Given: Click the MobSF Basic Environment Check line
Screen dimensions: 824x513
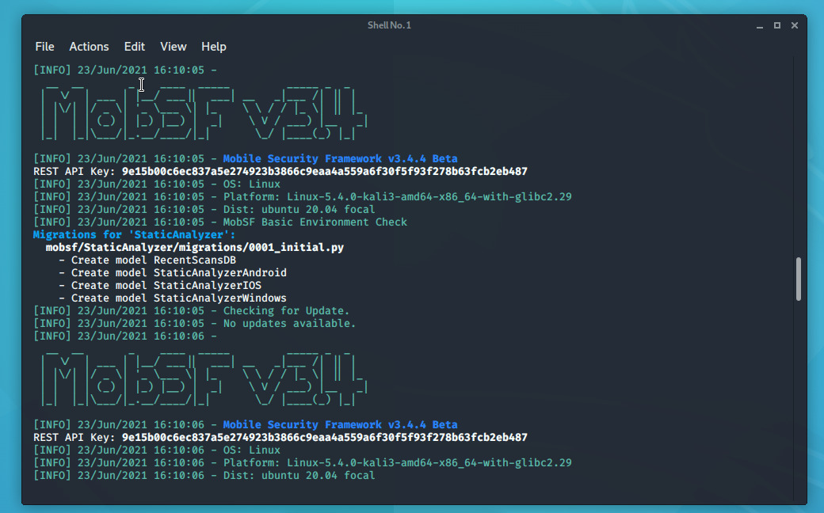Looking at the screenshot, I should 315,222.
